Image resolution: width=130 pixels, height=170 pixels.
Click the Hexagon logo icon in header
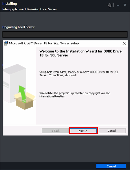click(109, 5)
